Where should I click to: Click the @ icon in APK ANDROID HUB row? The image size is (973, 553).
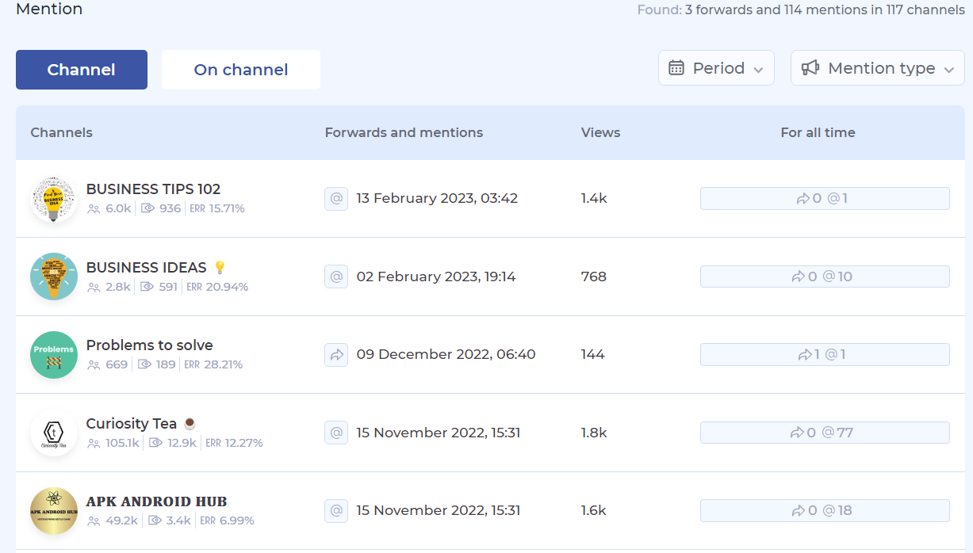[336, 510]
